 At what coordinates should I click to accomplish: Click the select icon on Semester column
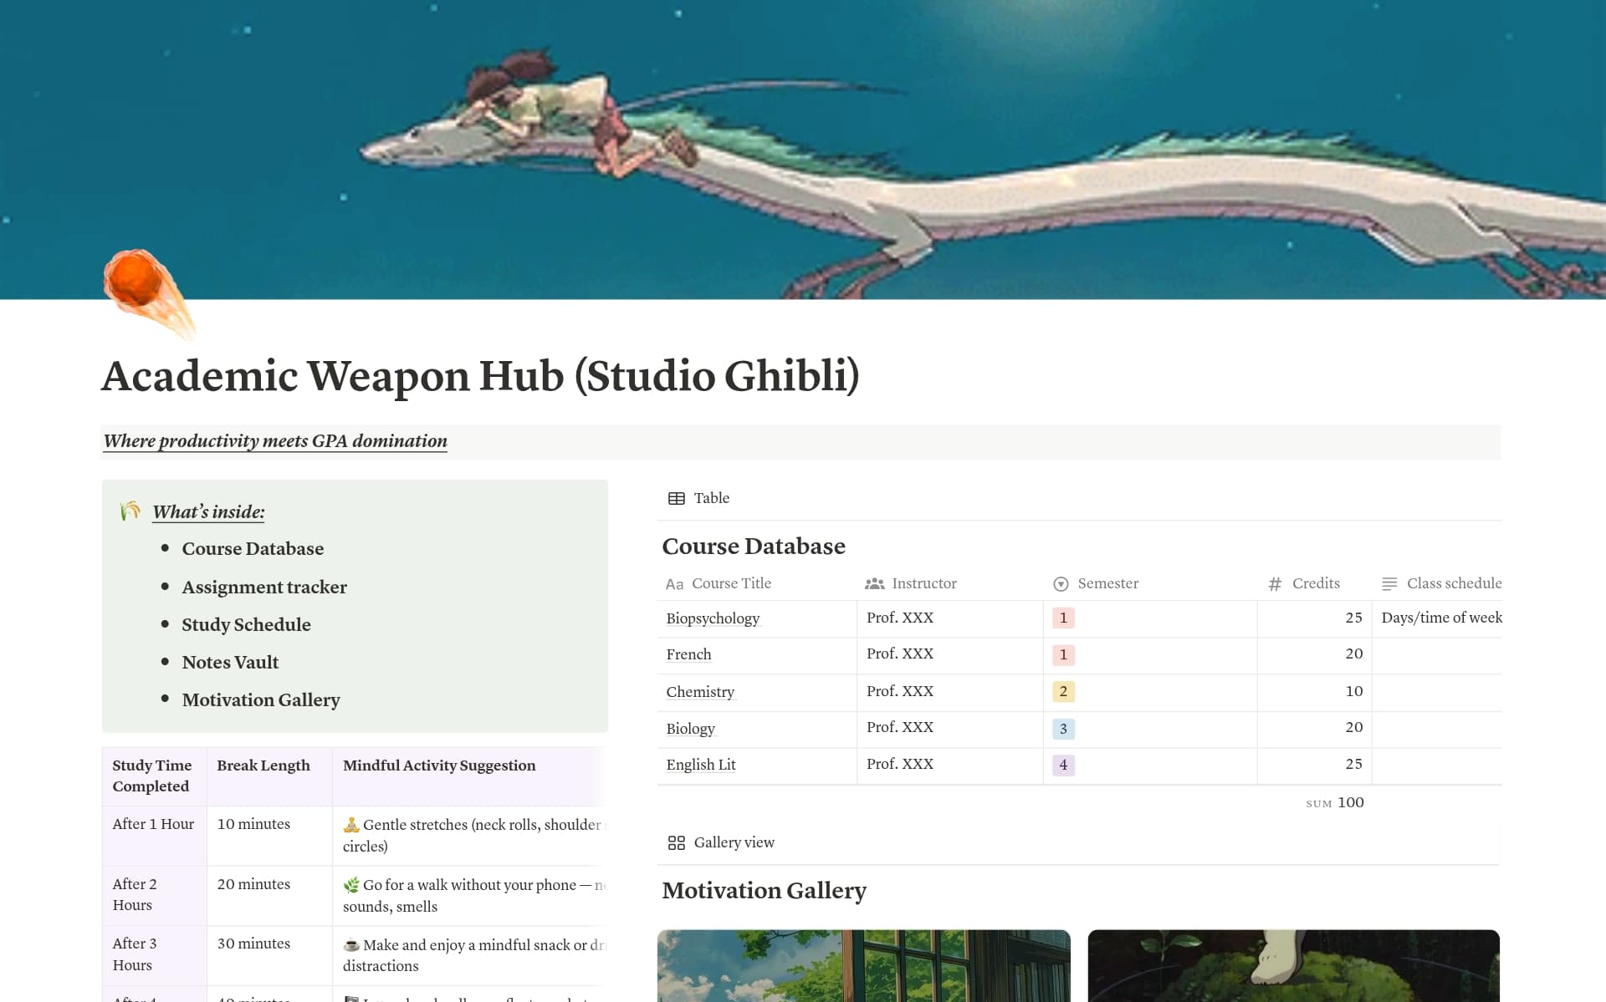[x=1060, y=583]
